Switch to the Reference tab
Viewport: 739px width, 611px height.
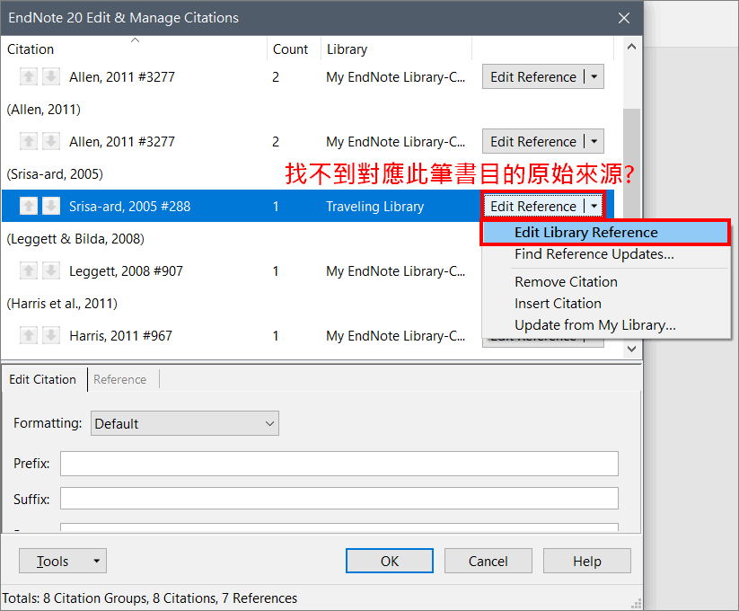click(119, 379)
